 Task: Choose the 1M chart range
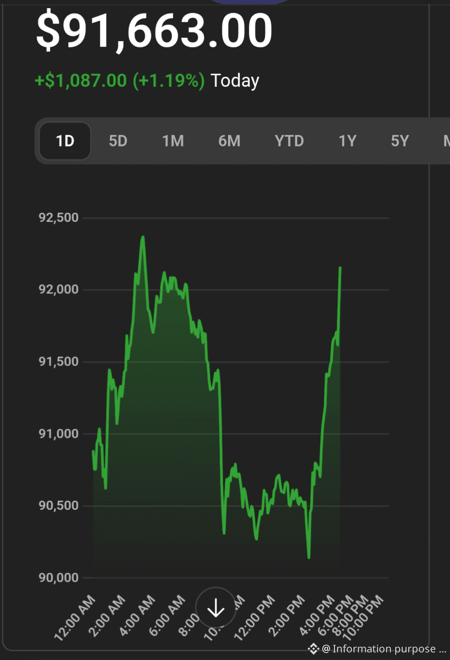[x=173, y=141]
